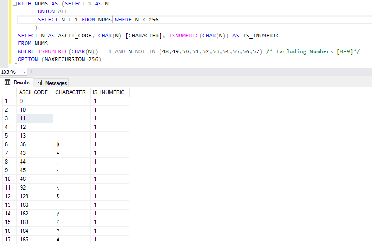The width and height of the screenshot is (372, 246).
Task: Click the ¤ character cell
Action: (72, 231)
